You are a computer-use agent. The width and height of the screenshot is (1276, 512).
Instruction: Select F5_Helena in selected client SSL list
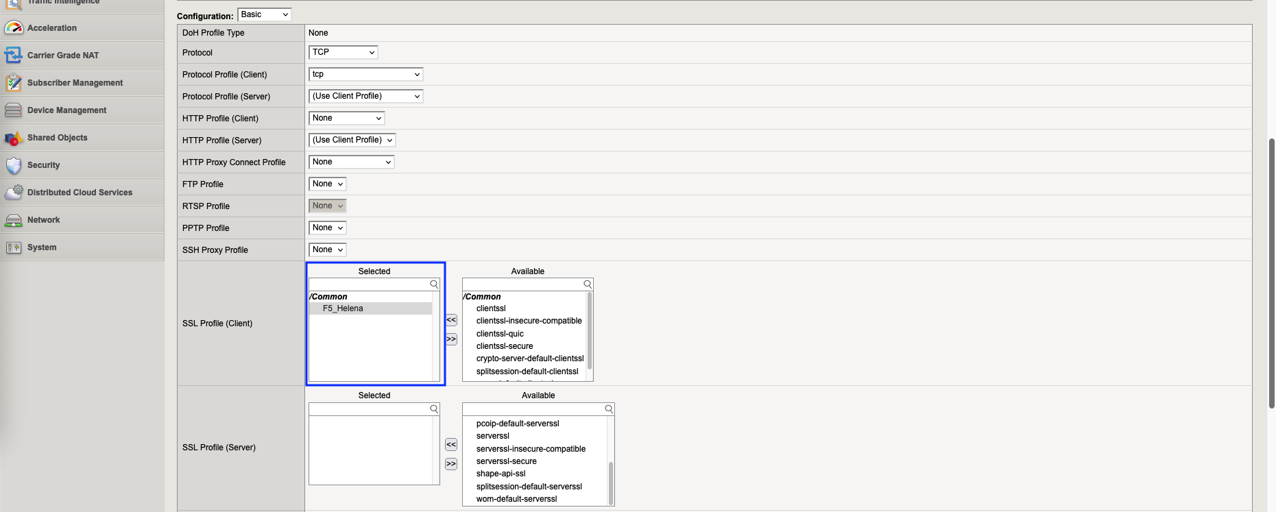343,308
